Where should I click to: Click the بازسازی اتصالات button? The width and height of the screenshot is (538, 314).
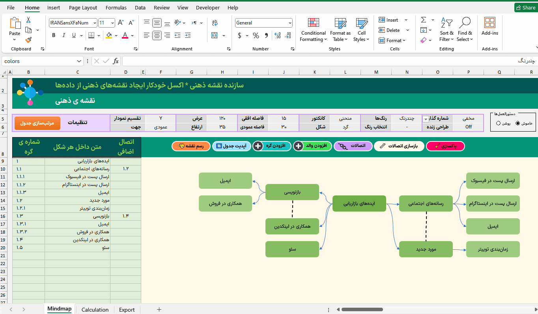pos(399,146)
